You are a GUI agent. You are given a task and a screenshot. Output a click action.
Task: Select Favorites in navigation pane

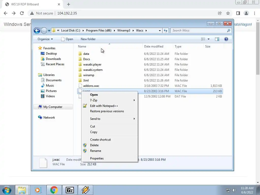(49, 48)
